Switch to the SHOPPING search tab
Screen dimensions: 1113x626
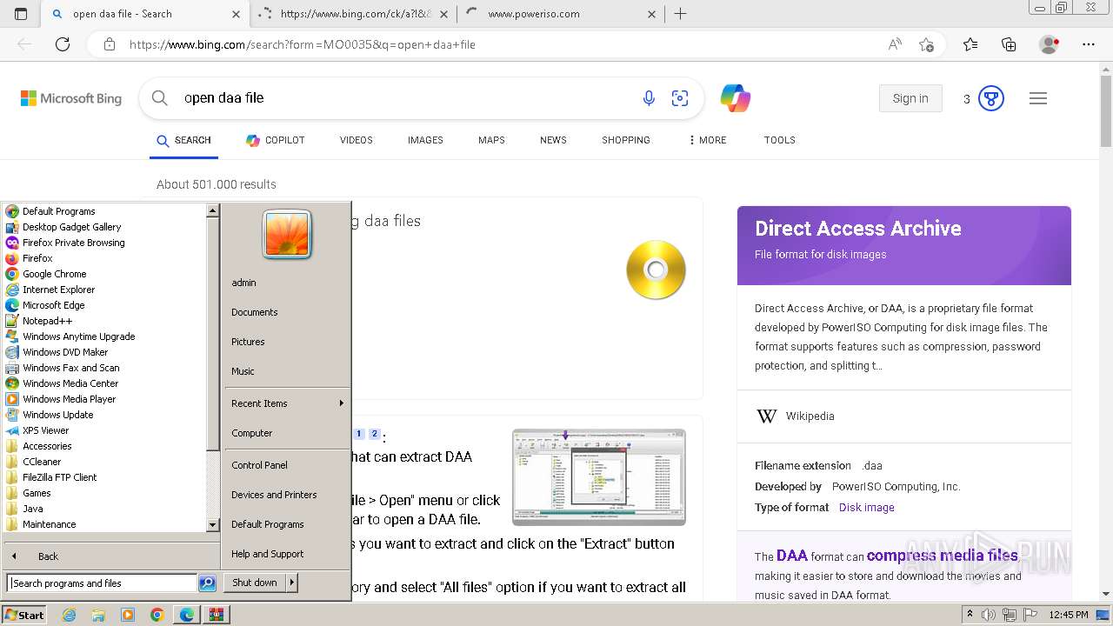coord(626,140)
